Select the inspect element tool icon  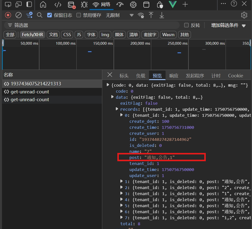coord(8,5)
